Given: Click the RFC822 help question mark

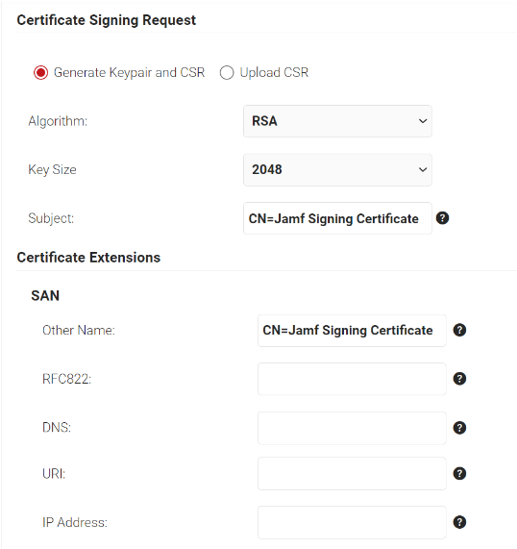Looking at the screenshot, I should pos(459,379).
